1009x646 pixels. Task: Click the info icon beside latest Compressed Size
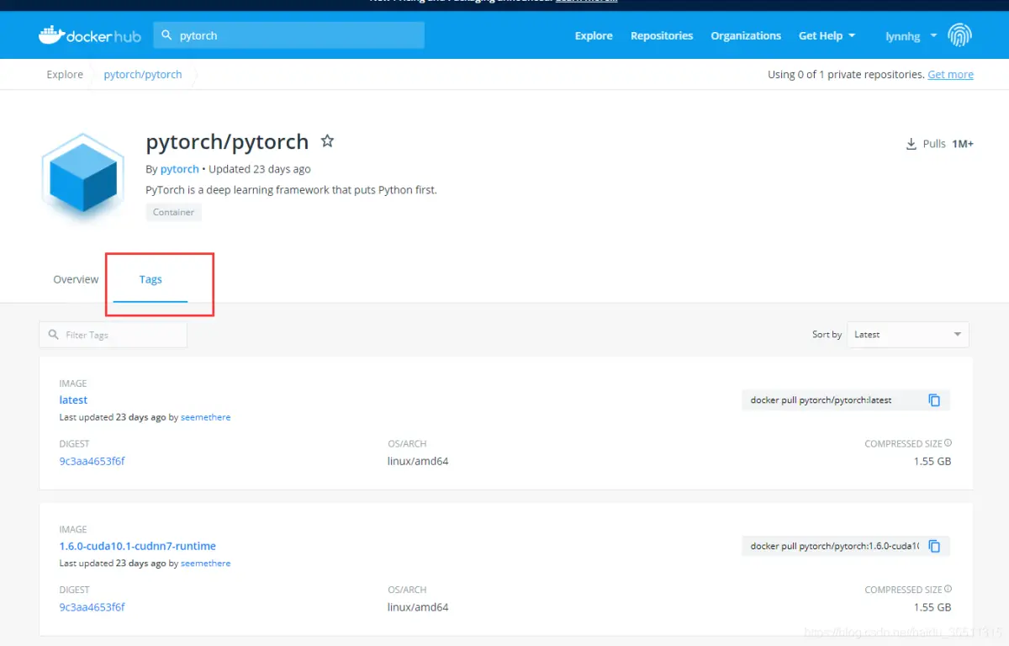click(x=948, y=443)
